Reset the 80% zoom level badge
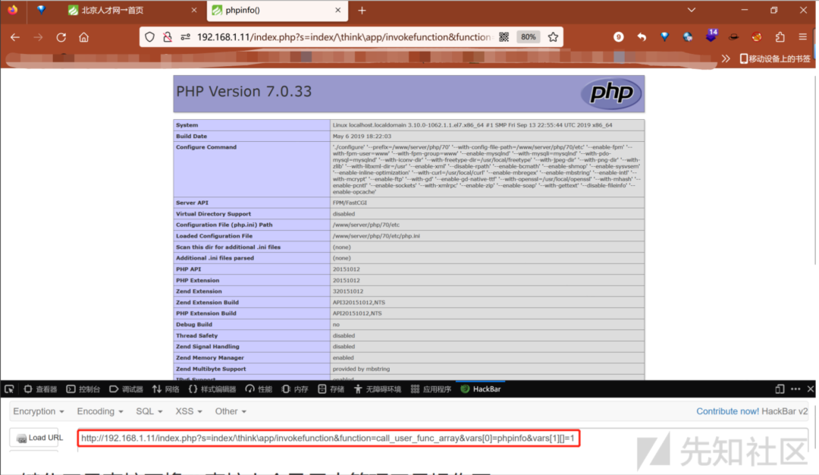The height and width of the screenshot is (475, 819). (x=528, y=37)
